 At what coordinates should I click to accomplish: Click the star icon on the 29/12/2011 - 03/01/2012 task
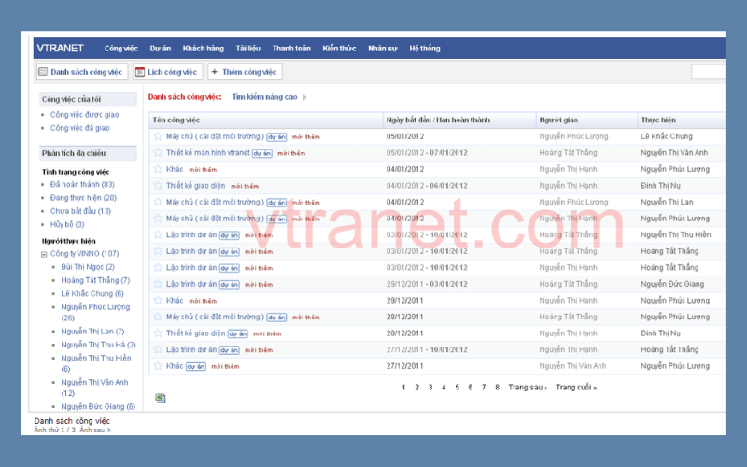tap(158, 284)
